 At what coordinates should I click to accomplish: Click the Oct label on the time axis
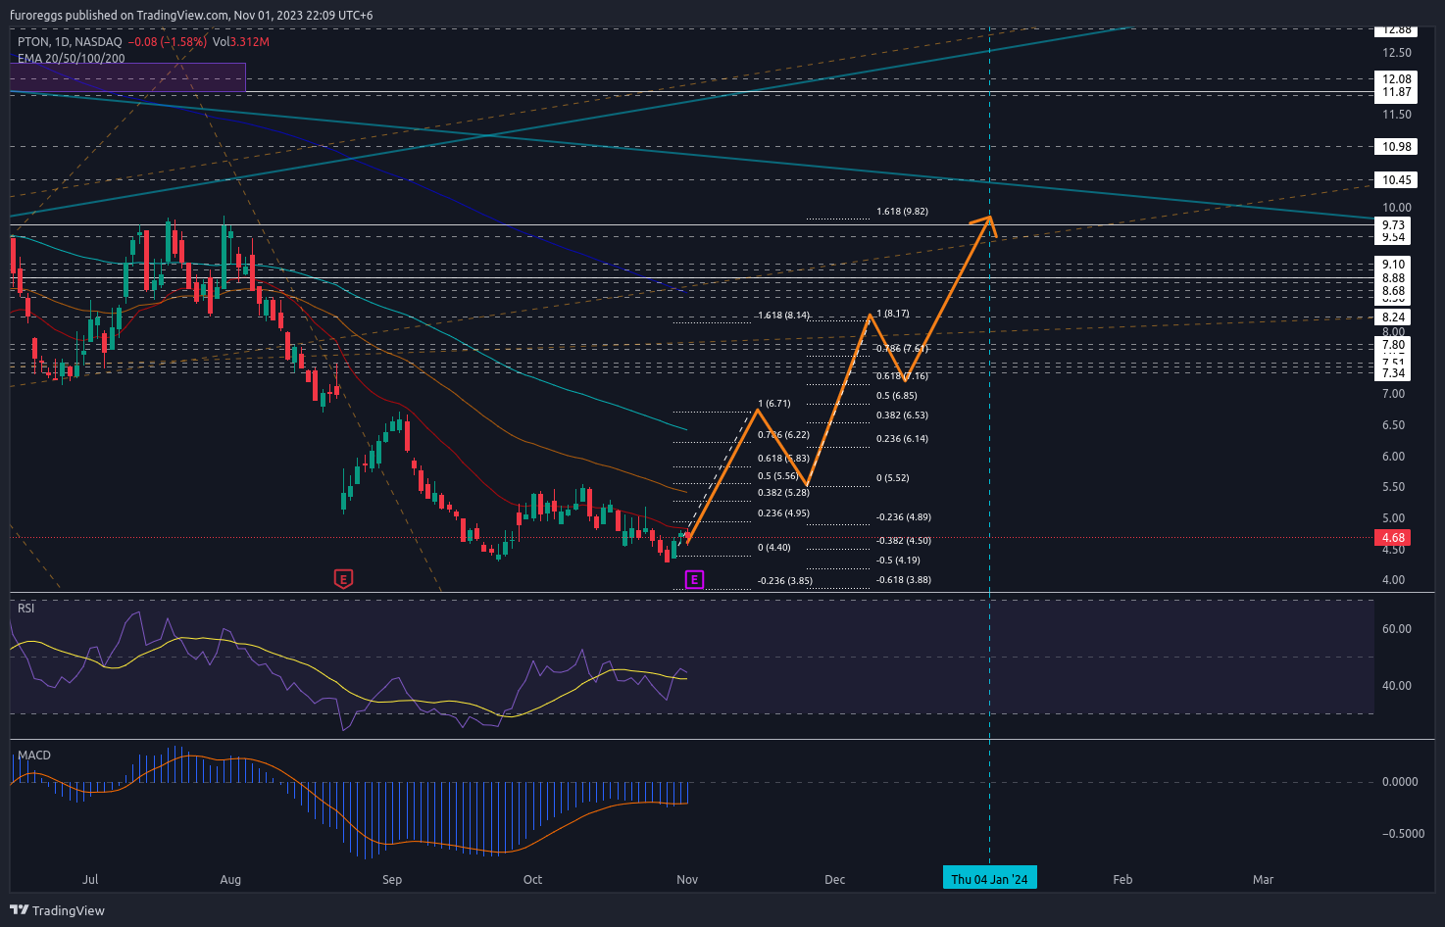pos(533,880)
